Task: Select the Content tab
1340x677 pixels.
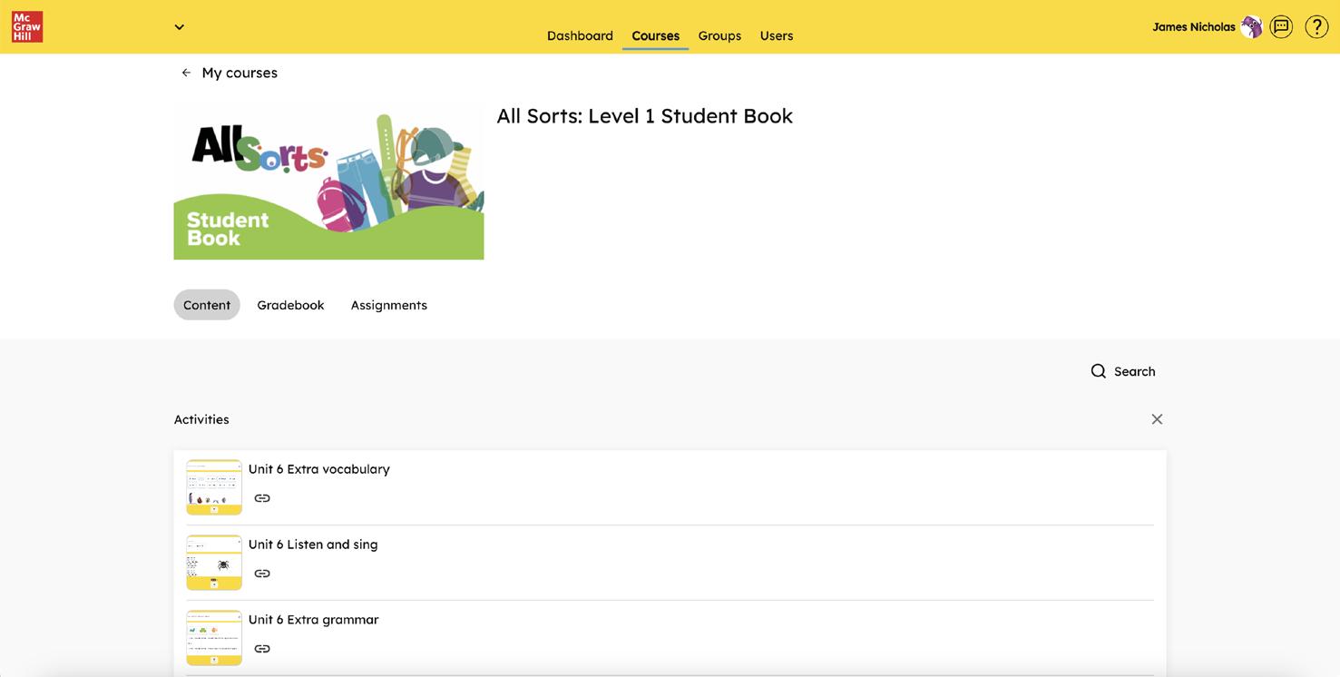Action: click(x=207, y=305)
